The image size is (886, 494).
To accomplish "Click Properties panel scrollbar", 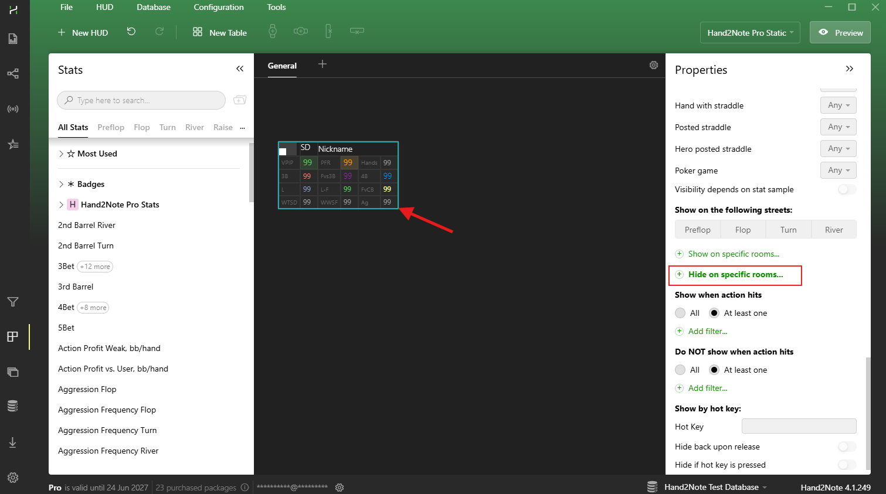I will [x=868, y=414].
